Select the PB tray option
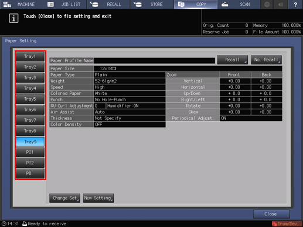Viewport: 303px width, 227px height. pyautogui.click(x=30, y=174)
